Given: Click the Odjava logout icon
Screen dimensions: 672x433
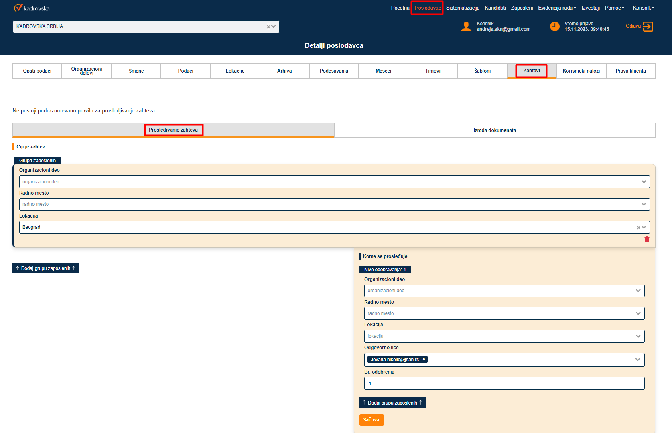Looking at the screenshot, I should pyautogui.click(x=648, y=26).
